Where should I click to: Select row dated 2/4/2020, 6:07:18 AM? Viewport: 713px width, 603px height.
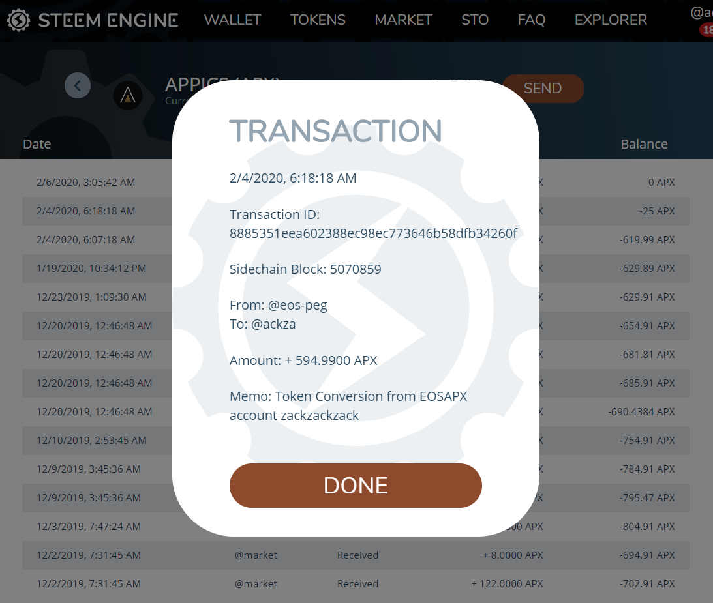pyautogui.click(x=356, y=239)
